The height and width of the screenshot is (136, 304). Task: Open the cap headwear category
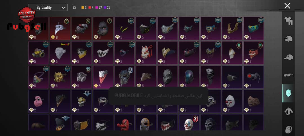[288, 57]
